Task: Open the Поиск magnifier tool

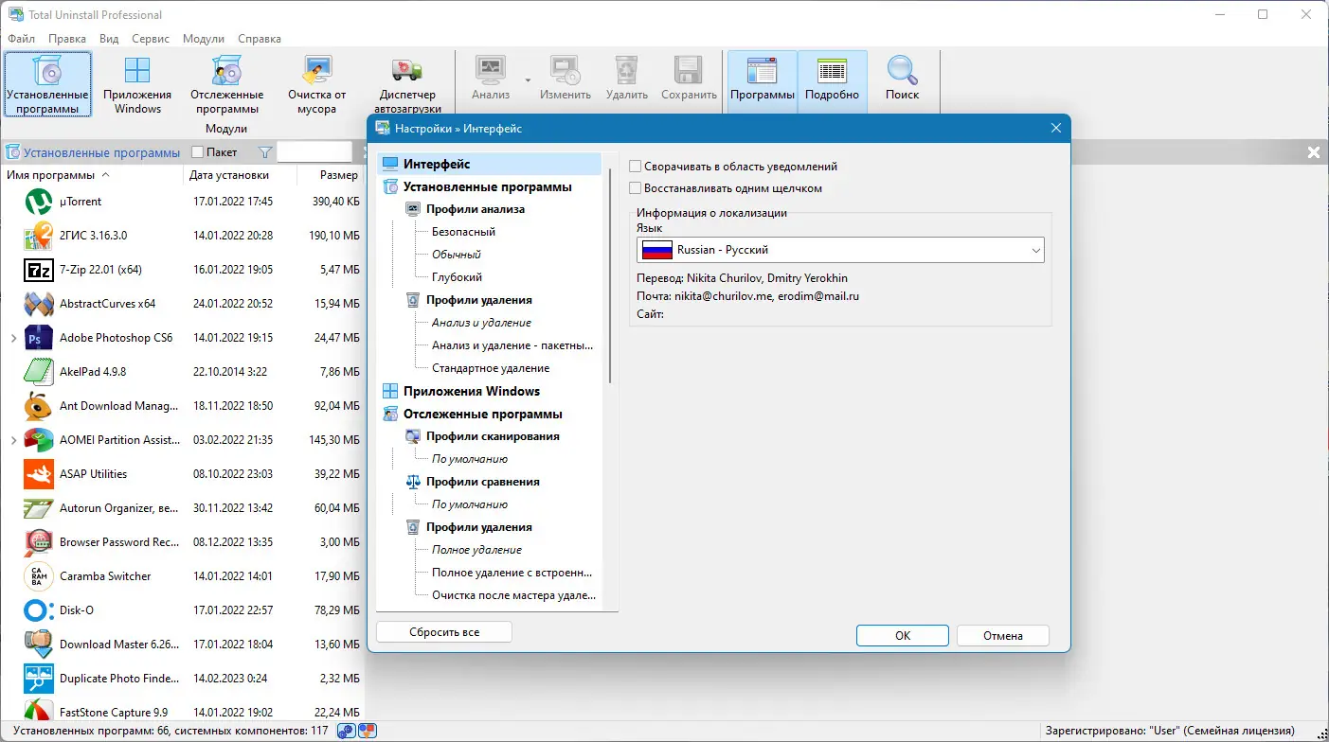Action: point(903,79)
